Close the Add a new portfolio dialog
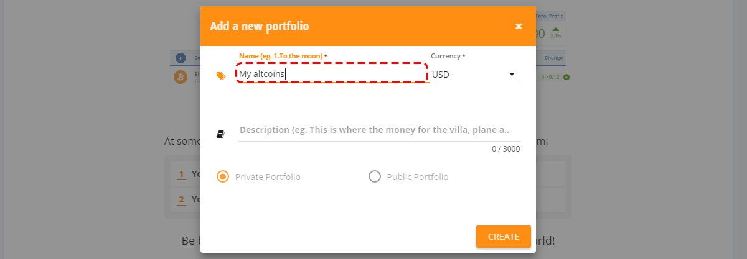 (x=519, y=26)
